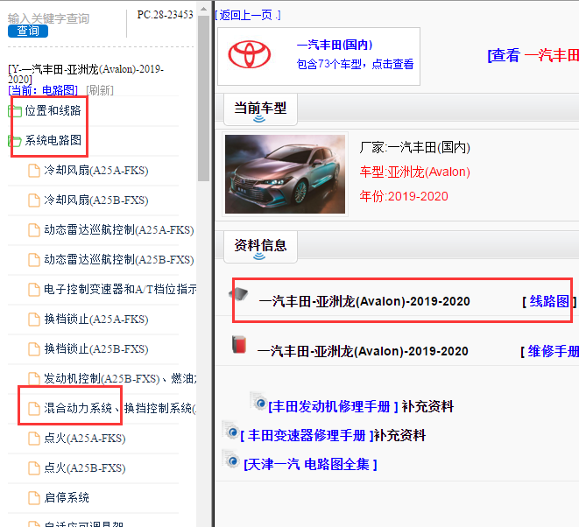Click the red book icon for 维修手册 row
The width and height of the screenshot is (579, 527).
tap(239, 344)
